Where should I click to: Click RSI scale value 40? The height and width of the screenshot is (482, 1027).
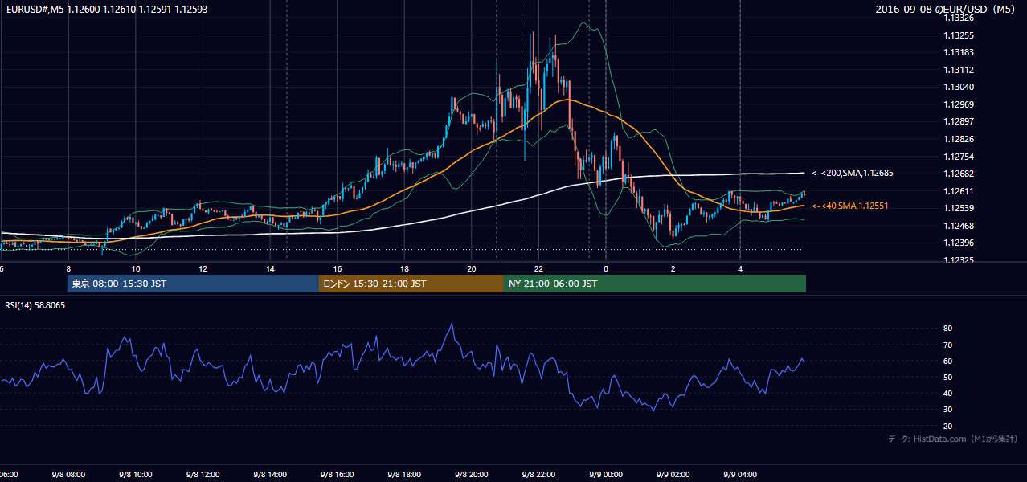click(948, 393)
